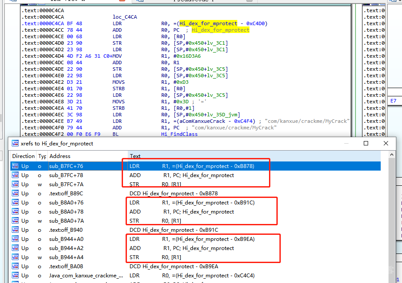The height and width of the screenshot is (283, 402).
Task: Click lv_35D_jvm stack variable
Action: 223,115
